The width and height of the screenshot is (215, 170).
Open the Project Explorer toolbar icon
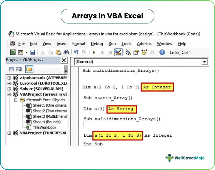coord(128,52)
